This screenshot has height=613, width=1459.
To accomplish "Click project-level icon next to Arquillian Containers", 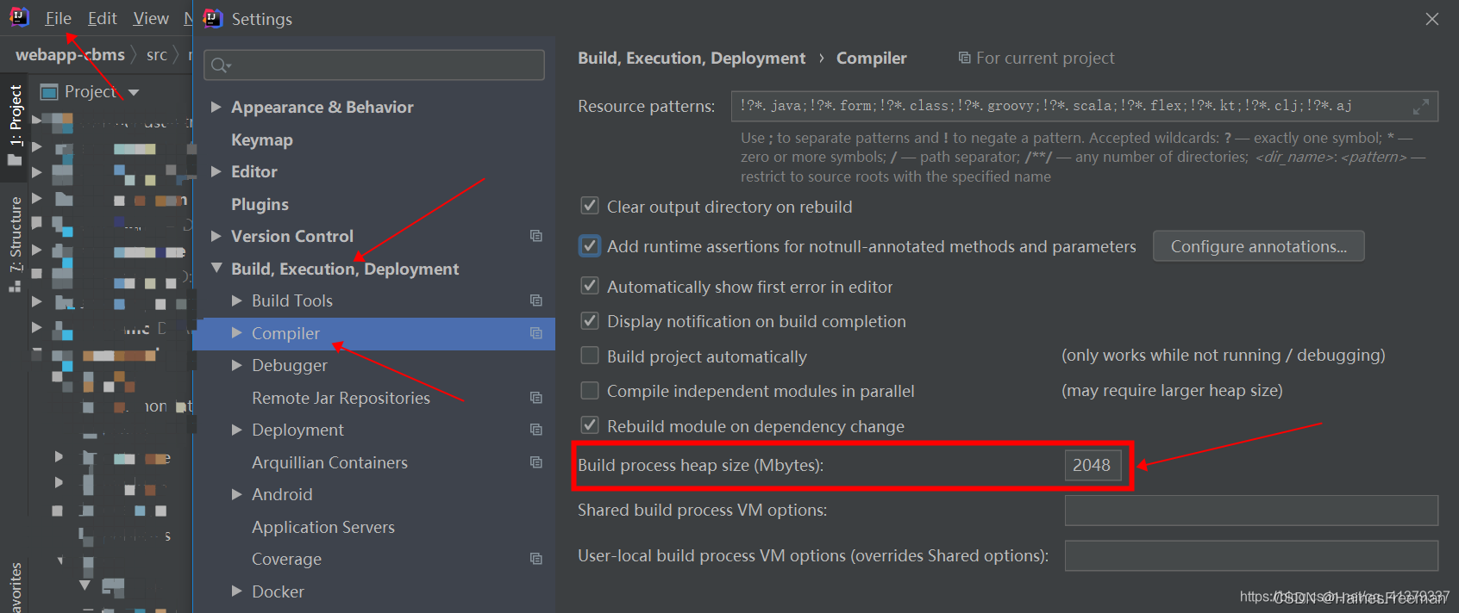I will [536, 462].
